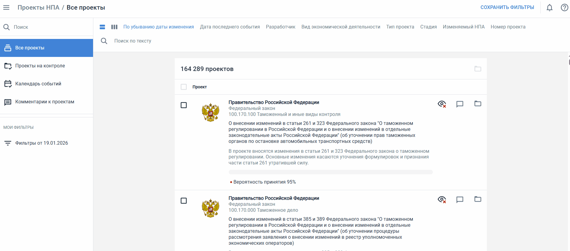Click folder icon in projects count header
570x251 pixels.
[x=478, y=69]
